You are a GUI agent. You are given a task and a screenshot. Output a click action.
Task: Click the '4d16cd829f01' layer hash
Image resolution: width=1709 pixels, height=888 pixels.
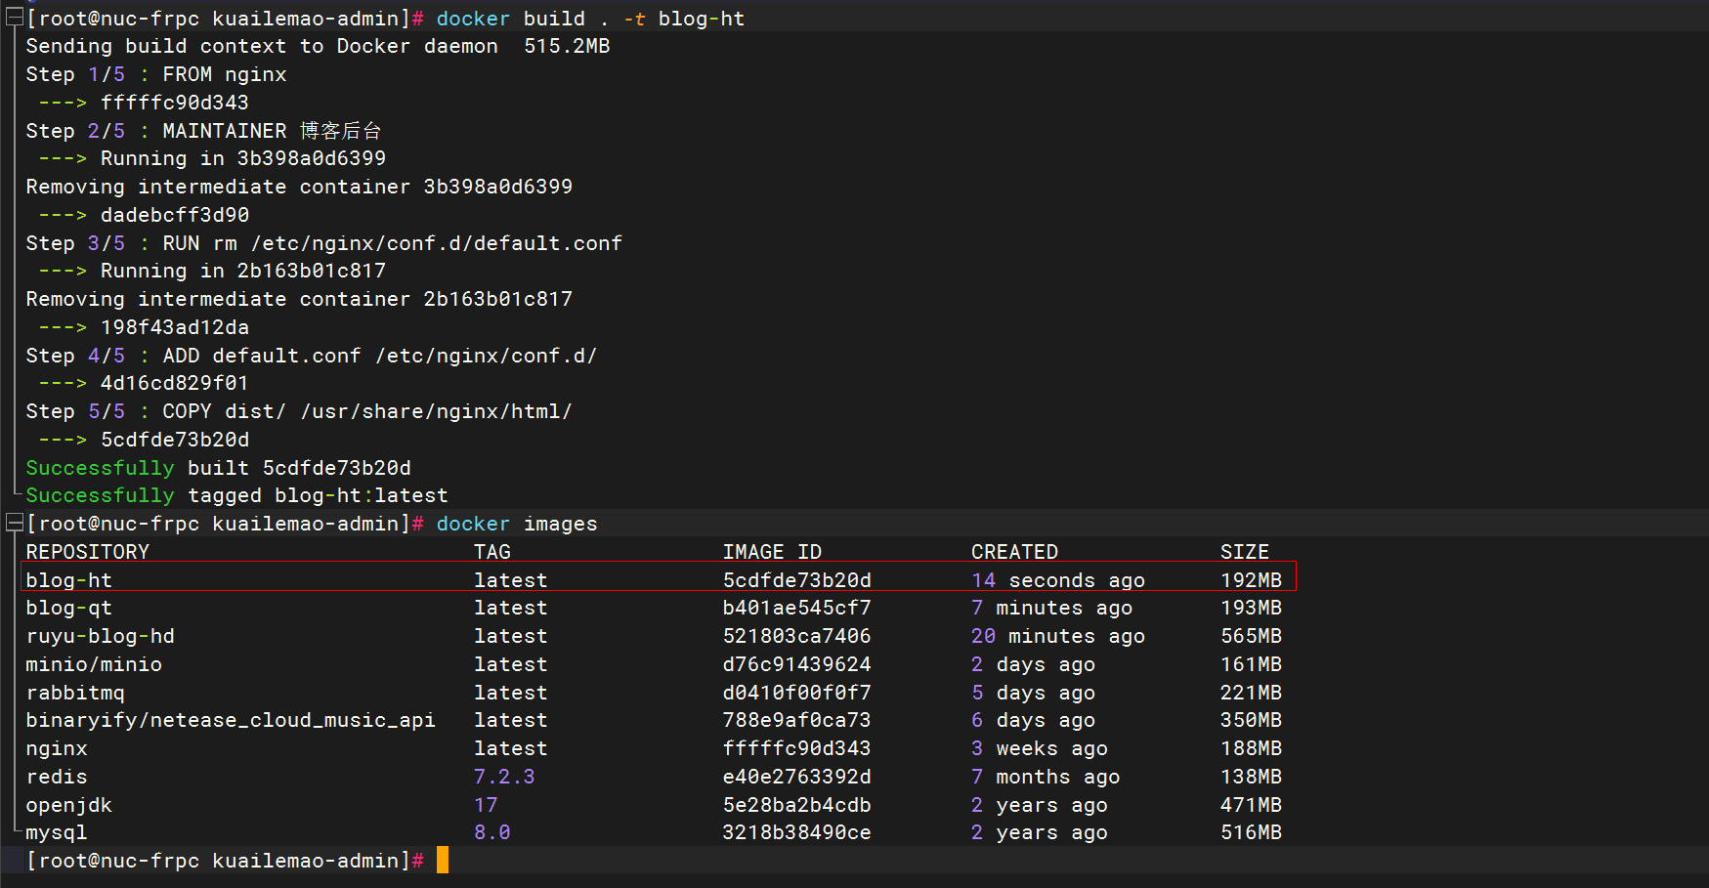[x=175, y=384]
